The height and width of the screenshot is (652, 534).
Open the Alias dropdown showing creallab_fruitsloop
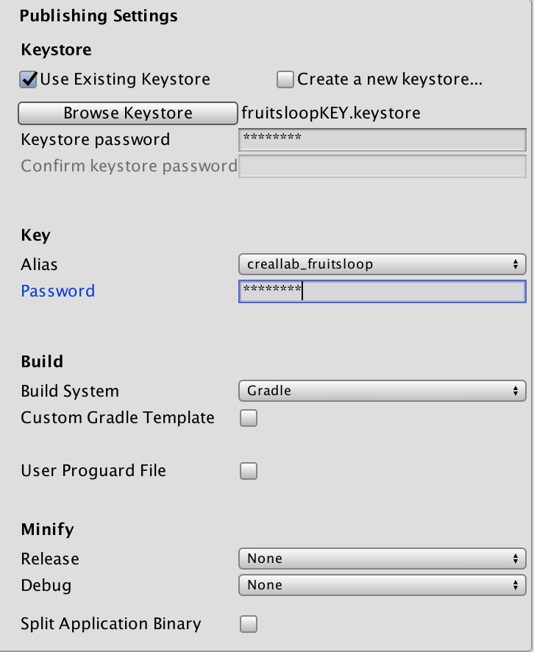pyautogui.click(x=382, y=264)
